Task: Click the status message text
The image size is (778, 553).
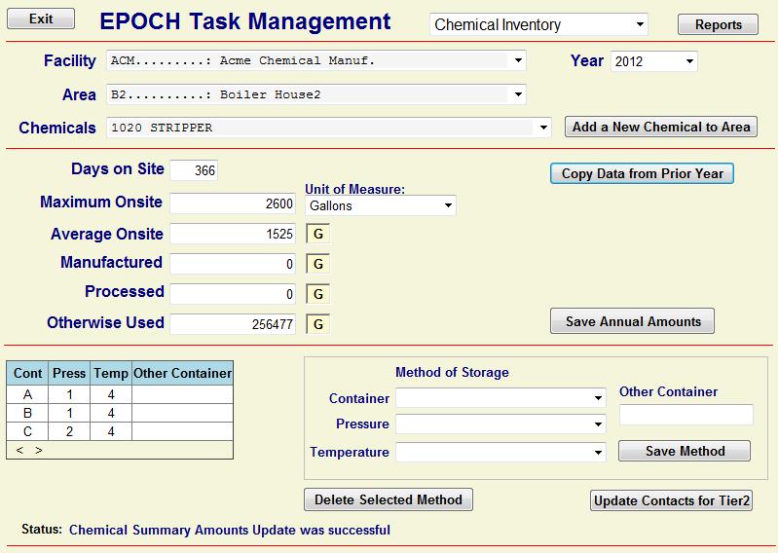Action: [x=229, y=530]
